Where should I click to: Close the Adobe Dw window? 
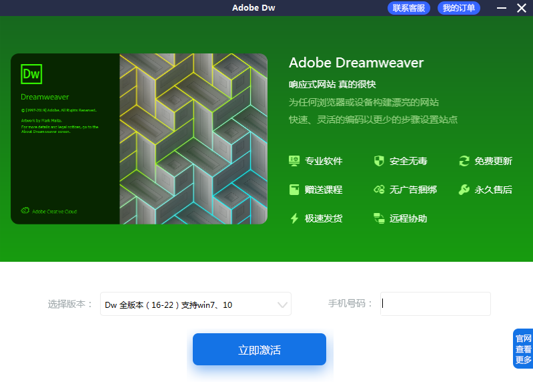(x=522, y=8)
